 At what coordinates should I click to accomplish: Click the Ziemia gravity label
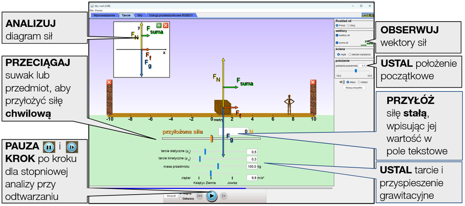(211, 183)
